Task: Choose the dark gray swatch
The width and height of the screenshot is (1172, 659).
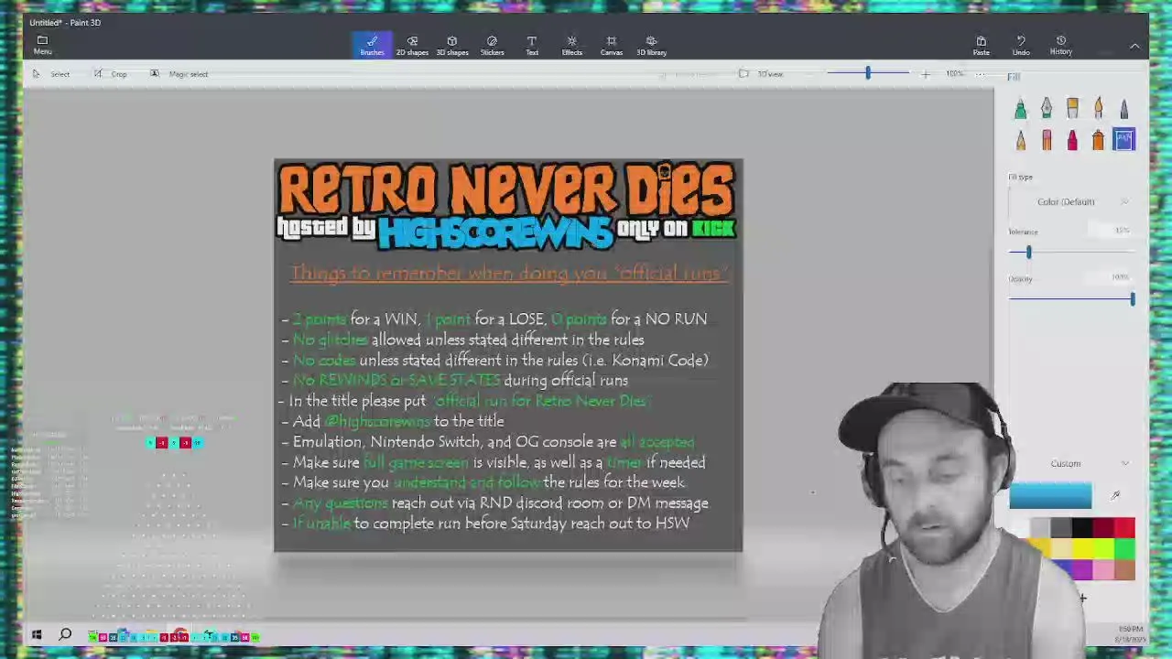Action: pyautogui.click(x=1061, y=527)
